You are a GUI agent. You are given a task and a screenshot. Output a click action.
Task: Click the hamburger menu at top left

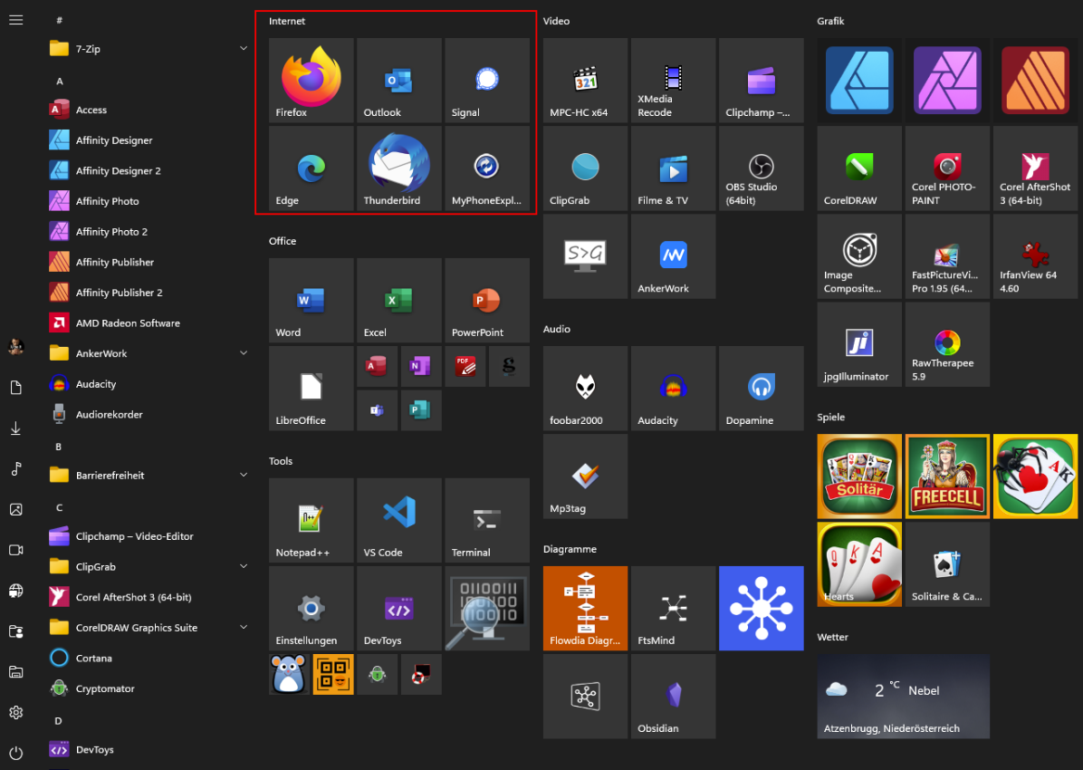pos(15,19)
